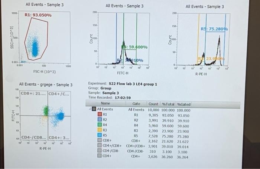Click the R5: 75.280% gate label
The image size is (260, 169).
pos(214,29)
